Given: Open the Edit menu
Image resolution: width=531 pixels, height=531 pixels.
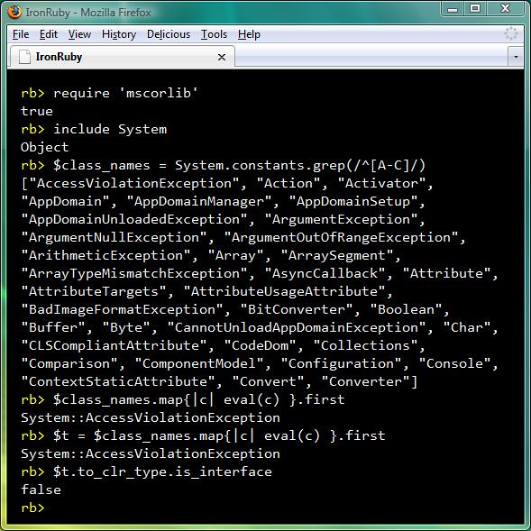Looking at the screenshot, I should (49, 34).
